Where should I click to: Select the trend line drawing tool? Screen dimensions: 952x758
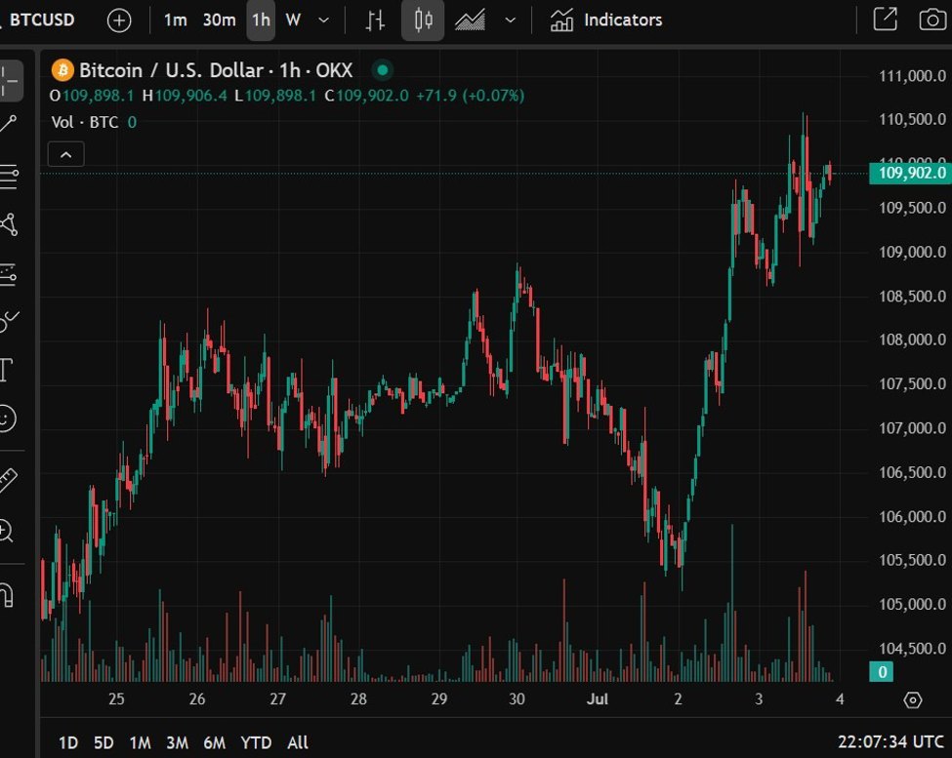(x=9, y=124)
